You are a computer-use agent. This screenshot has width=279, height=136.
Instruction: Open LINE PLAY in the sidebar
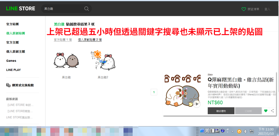click(x=13, y=70)
